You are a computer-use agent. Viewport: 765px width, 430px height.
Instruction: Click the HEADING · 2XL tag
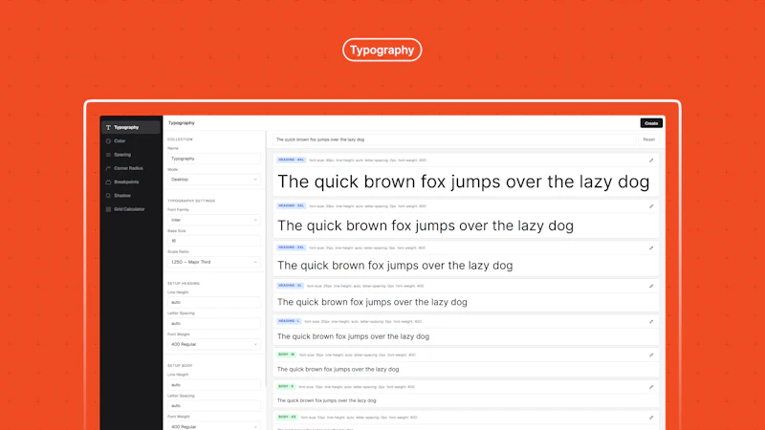(x=292, y=247)
